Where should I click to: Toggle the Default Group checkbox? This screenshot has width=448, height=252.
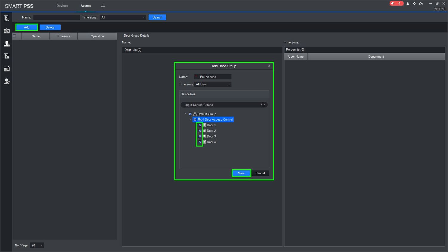pyautogui.click(x=190, y=114)
